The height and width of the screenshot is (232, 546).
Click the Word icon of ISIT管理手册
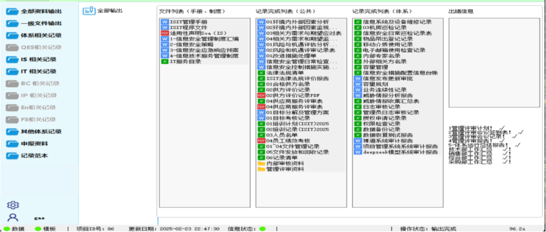pos(165,22)
